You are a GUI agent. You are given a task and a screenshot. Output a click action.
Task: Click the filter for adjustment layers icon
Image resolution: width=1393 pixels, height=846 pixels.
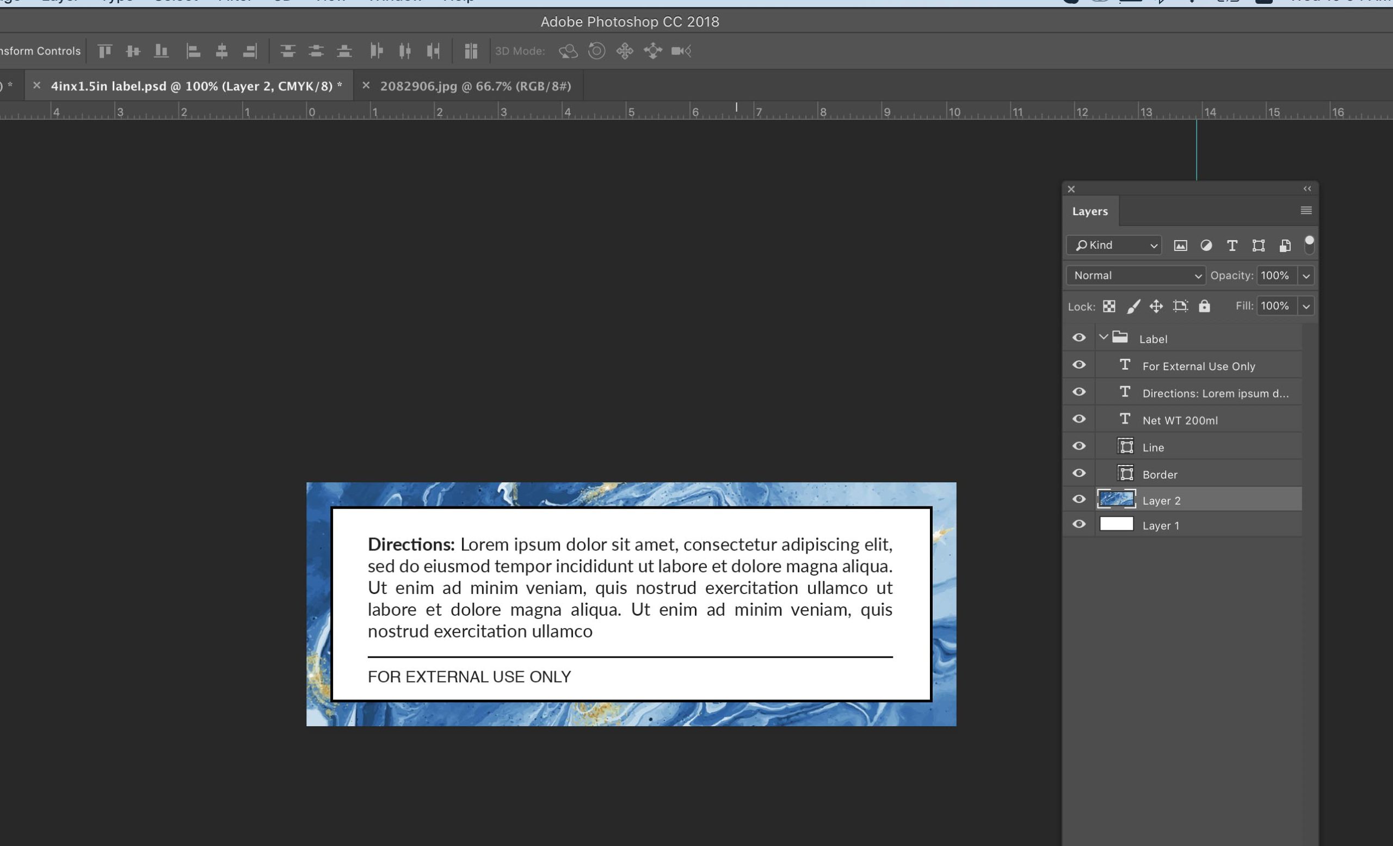1206,246
